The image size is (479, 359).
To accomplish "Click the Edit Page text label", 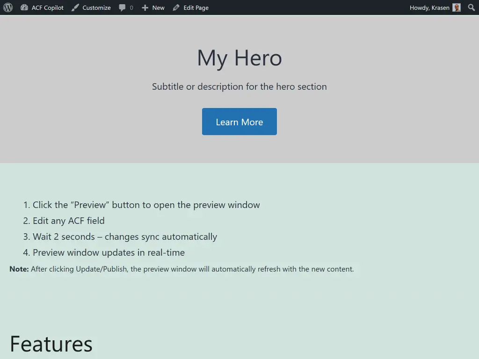I will [x=196, y=7].
